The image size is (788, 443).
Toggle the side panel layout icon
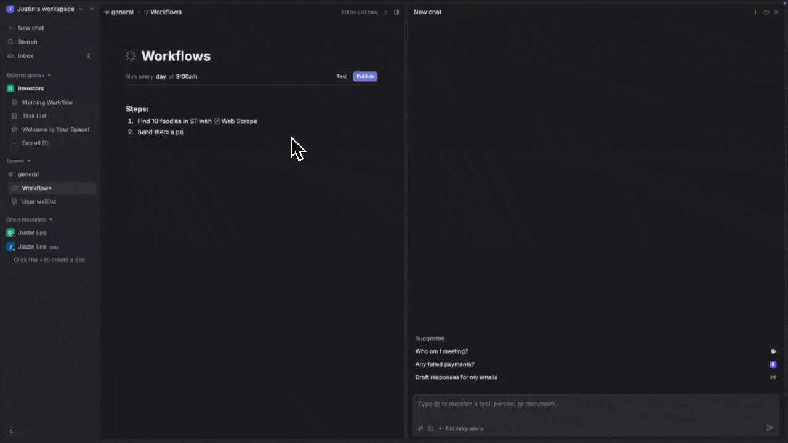click(396, 12)
